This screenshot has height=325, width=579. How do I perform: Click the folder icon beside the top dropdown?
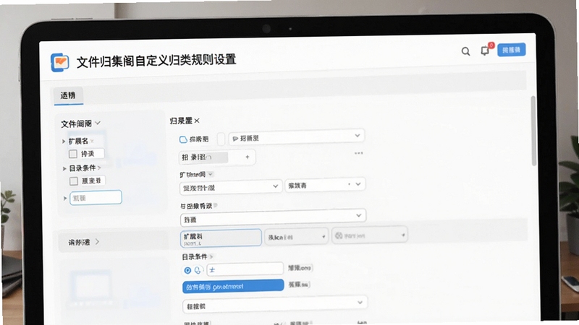183,139
